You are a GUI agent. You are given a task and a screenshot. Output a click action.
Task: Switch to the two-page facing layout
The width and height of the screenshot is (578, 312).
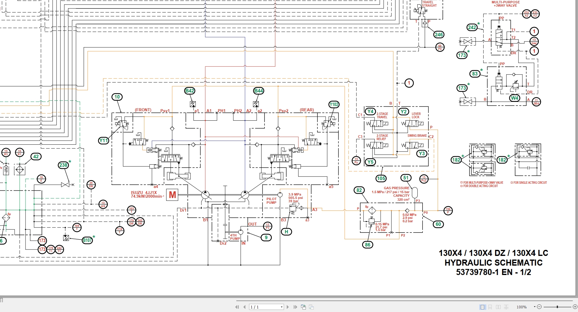click(x=498, y=307)
